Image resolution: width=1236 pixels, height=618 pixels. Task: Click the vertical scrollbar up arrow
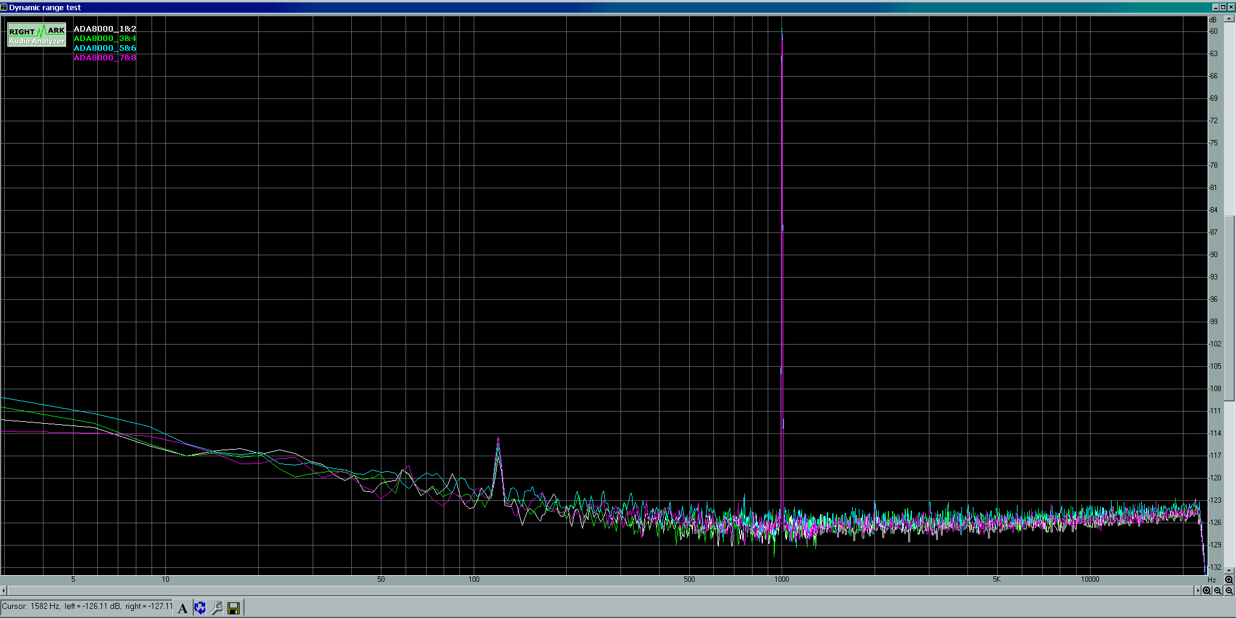point(1229,19)
